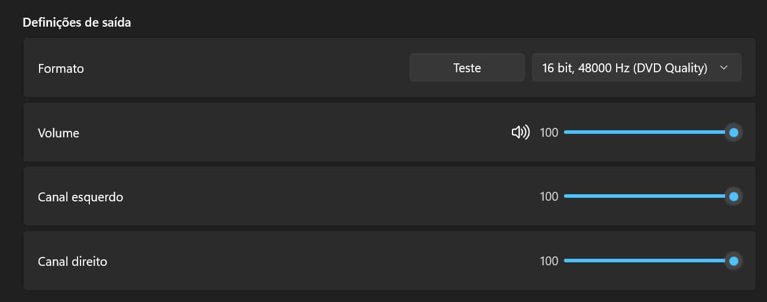Select the Canal direito label

(73, 261)
